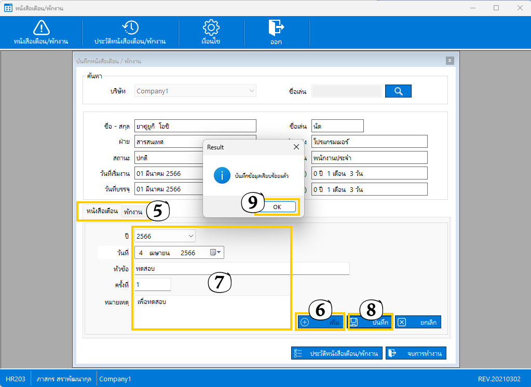Click the บันทึก save button
This screenshot has height=387, width=531.
(x=370, y=322)
